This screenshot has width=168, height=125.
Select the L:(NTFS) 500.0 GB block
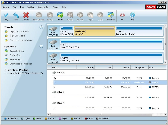(x=111, y=58)
